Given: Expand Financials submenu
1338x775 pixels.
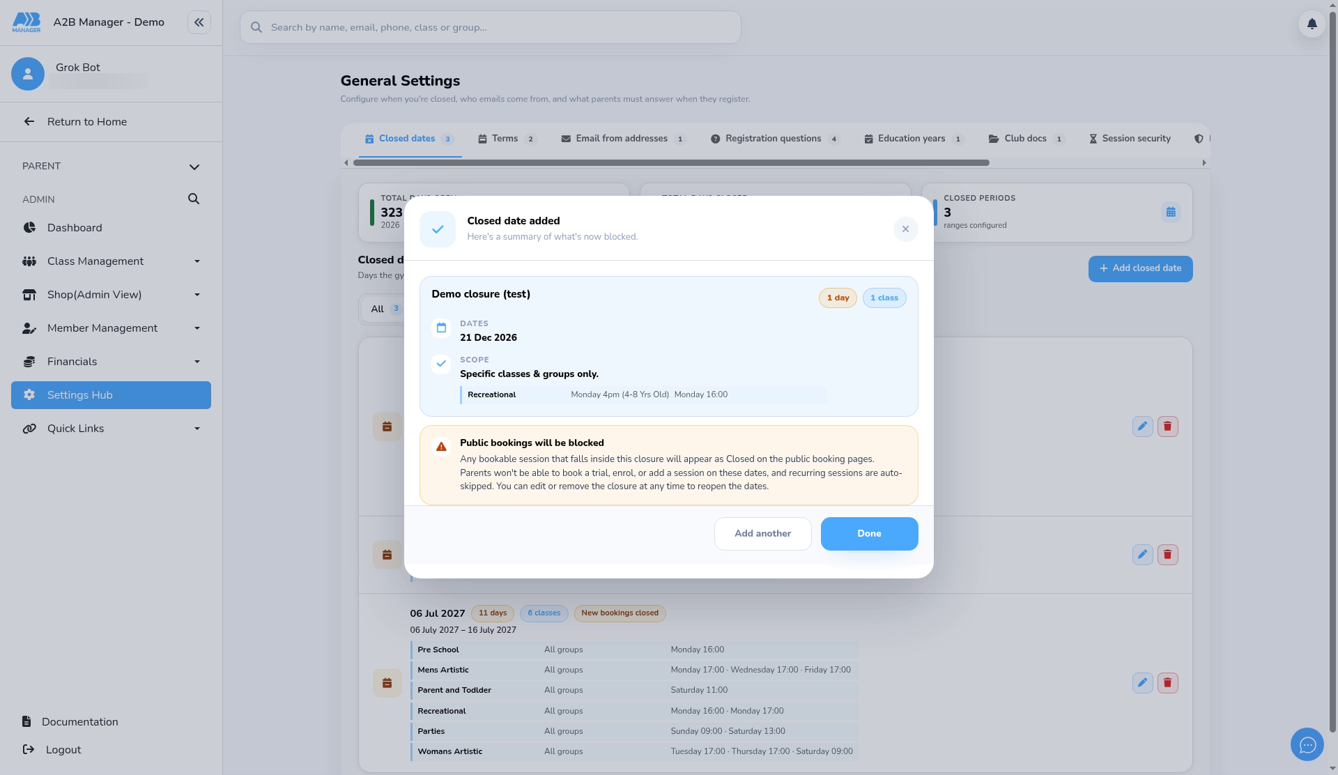Looking at the screenshot, I should [197, 362].
